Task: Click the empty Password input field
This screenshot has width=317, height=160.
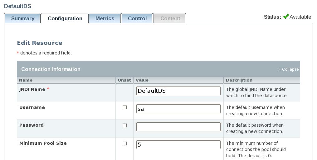Action: point(178,127)
